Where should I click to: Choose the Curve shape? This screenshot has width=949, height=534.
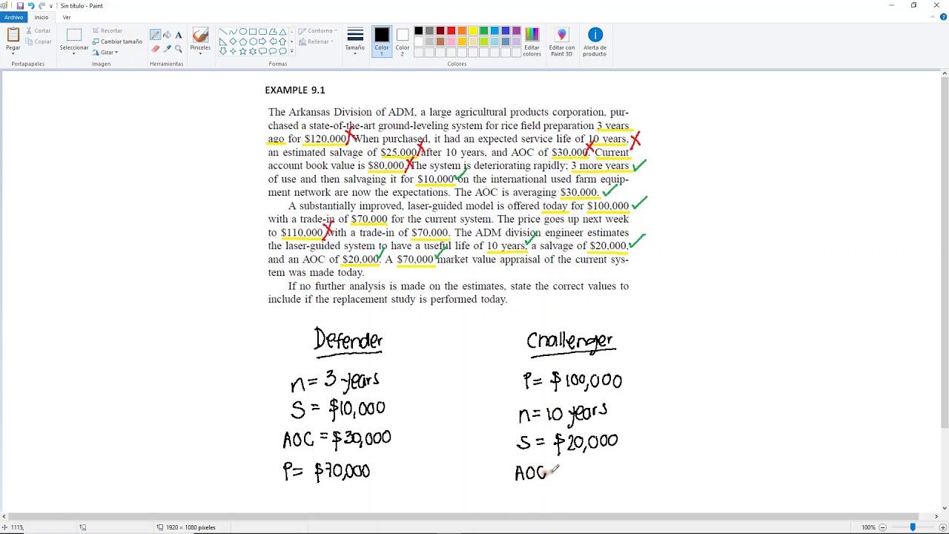coord(233,32)
